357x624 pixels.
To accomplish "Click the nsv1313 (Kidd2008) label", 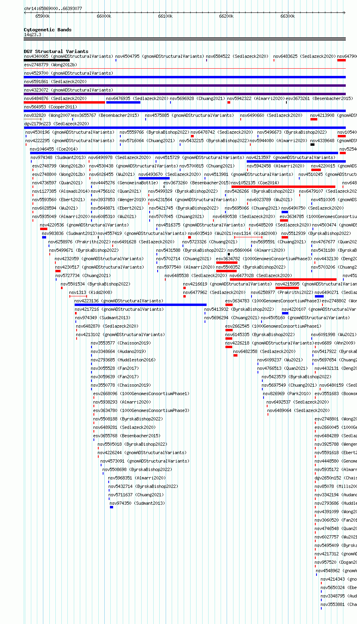I will pos(91,292).
